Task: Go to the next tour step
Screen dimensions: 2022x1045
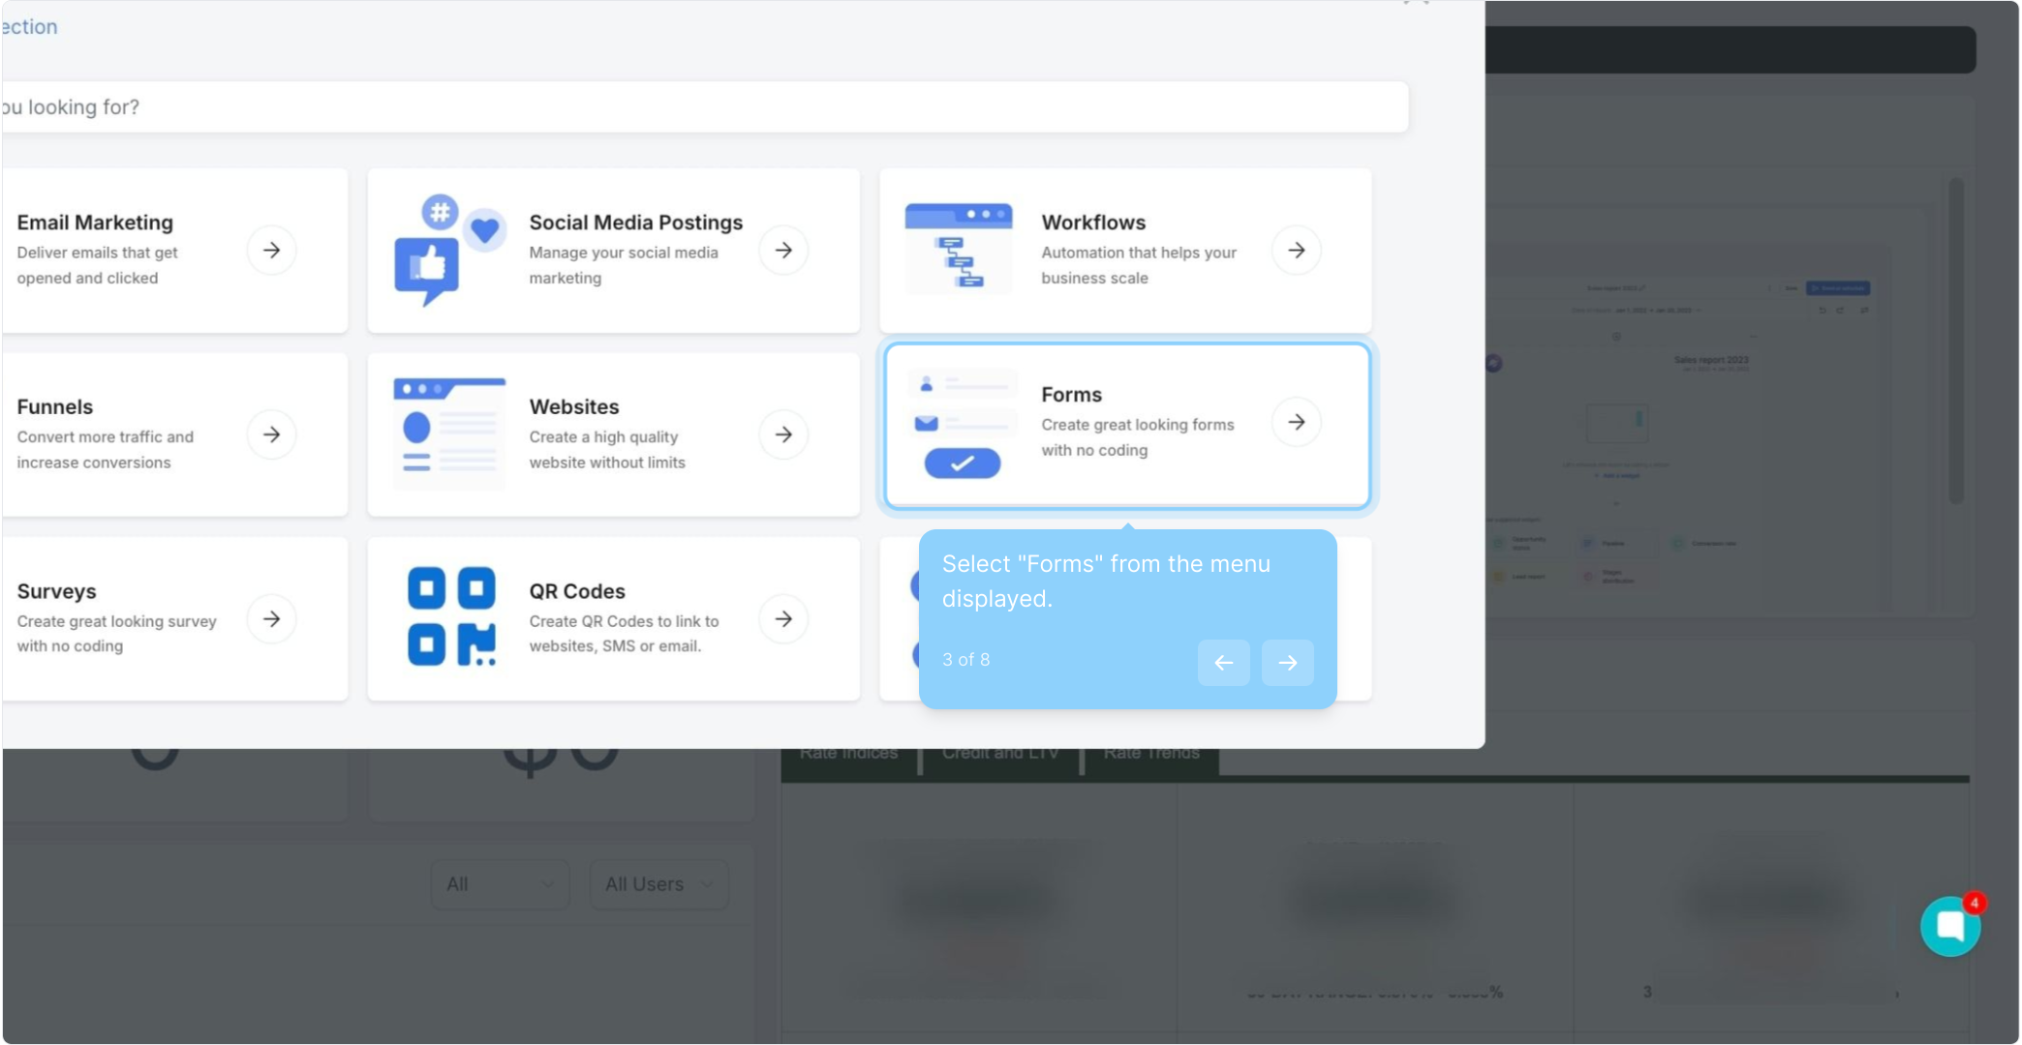Action: click(1287, 663)
